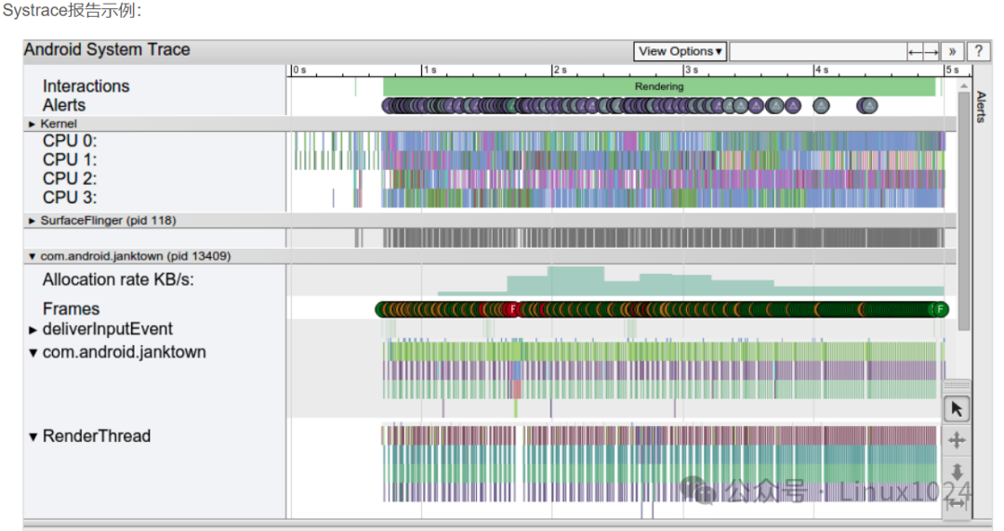Click the 4 s time ruler mark
Screen dimensions: 1004x531
tap(822, 70)
